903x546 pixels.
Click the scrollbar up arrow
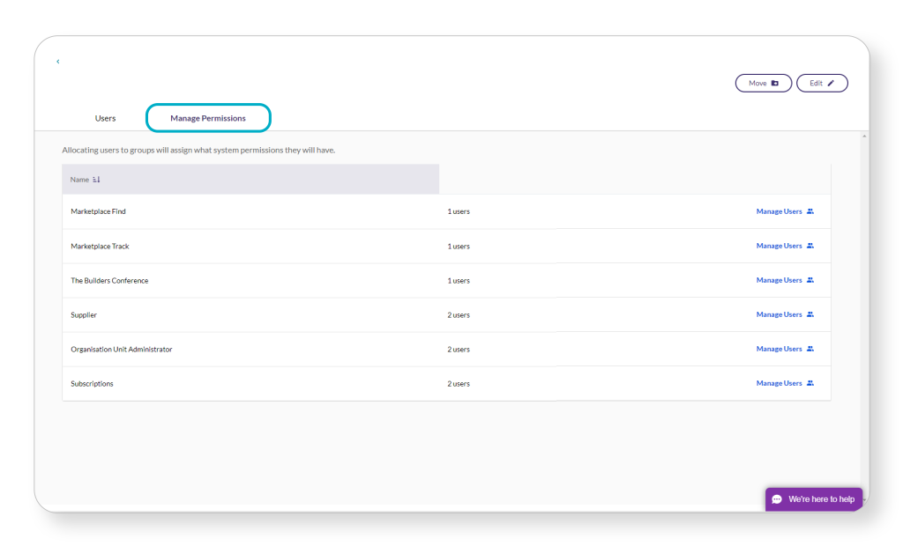point(864,134)
